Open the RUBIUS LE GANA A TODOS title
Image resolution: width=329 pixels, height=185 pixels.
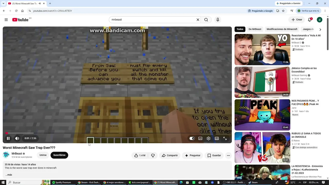click(306, 135)
